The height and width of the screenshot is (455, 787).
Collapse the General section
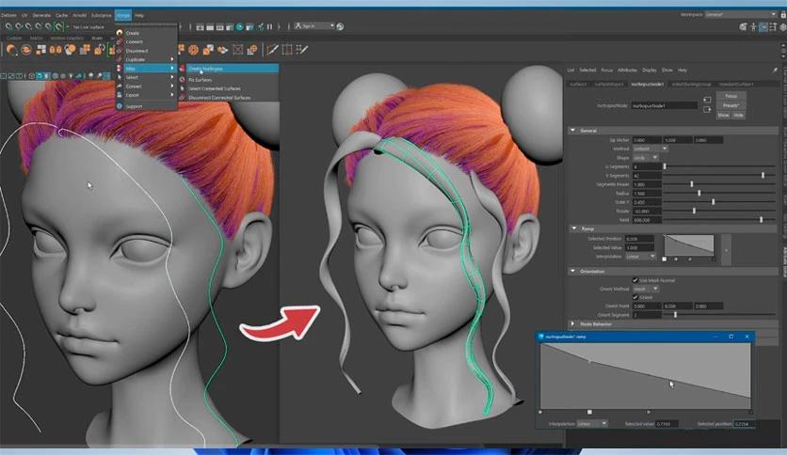click(x=572, y=131)
